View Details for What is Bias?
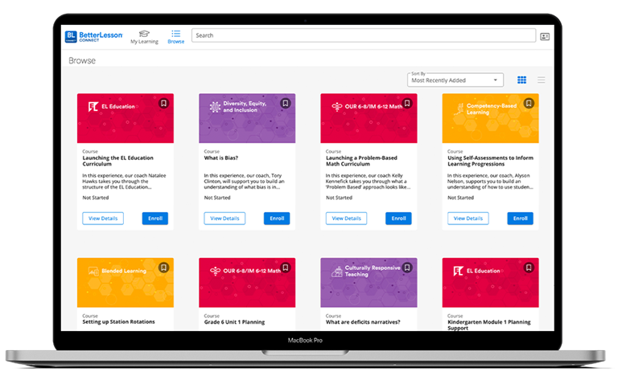Viewport: 622px width, 372px height. point(224,219)
